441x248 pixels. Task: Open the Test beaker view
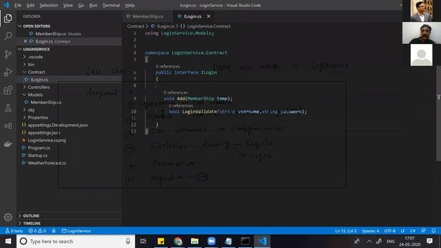[8, 108]
